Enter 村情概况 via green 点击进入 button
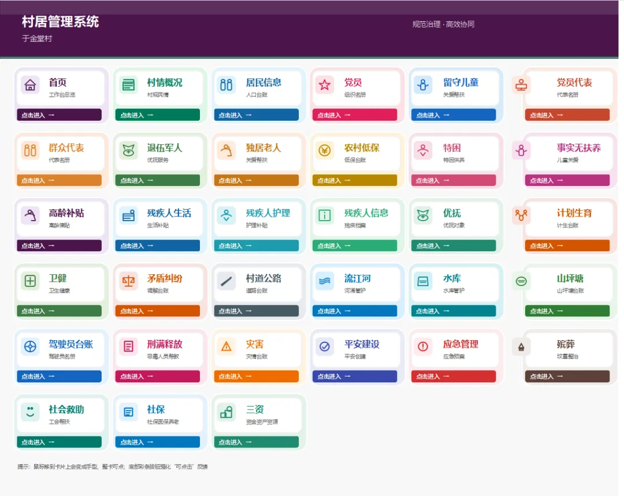 (158, 115)
